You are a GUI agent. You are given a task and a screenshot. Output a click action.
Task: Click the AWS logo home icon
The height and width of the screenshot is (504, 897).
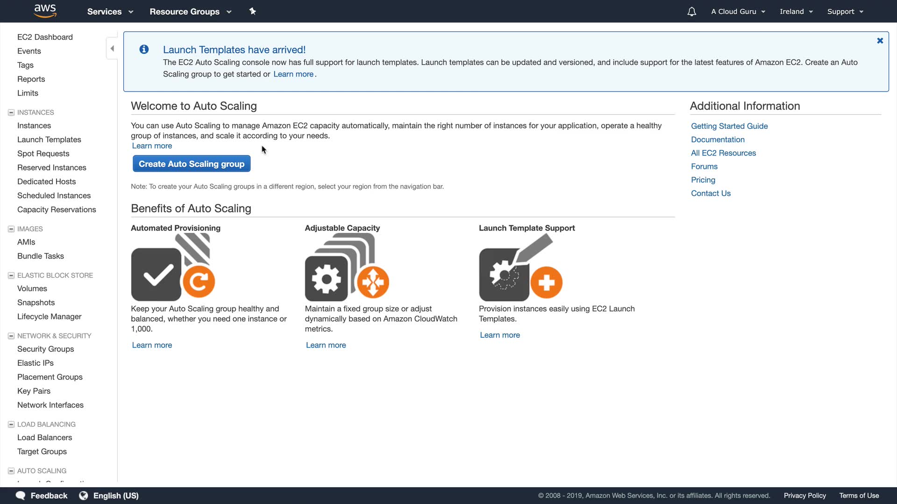point(45,11)
